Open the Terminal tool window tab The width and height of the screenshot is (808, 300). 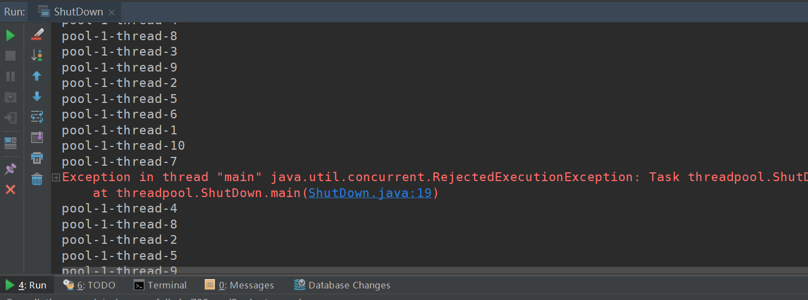click(160, 285)
